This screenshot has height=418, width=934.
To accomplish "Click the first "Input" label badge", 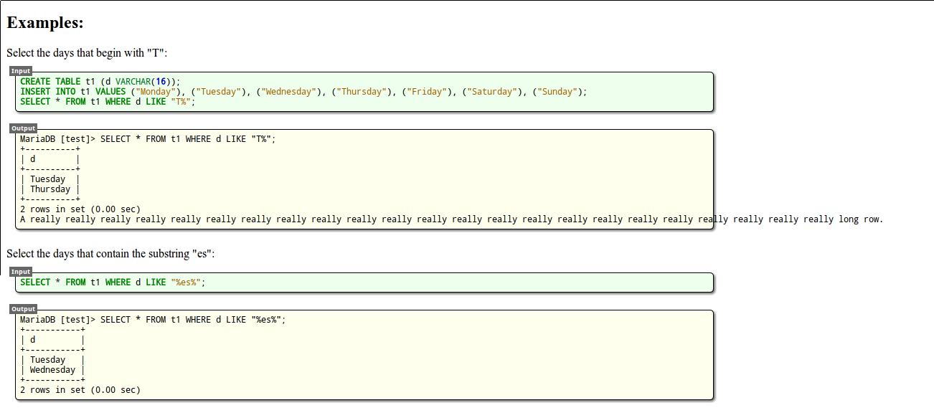I will [21, 71].
